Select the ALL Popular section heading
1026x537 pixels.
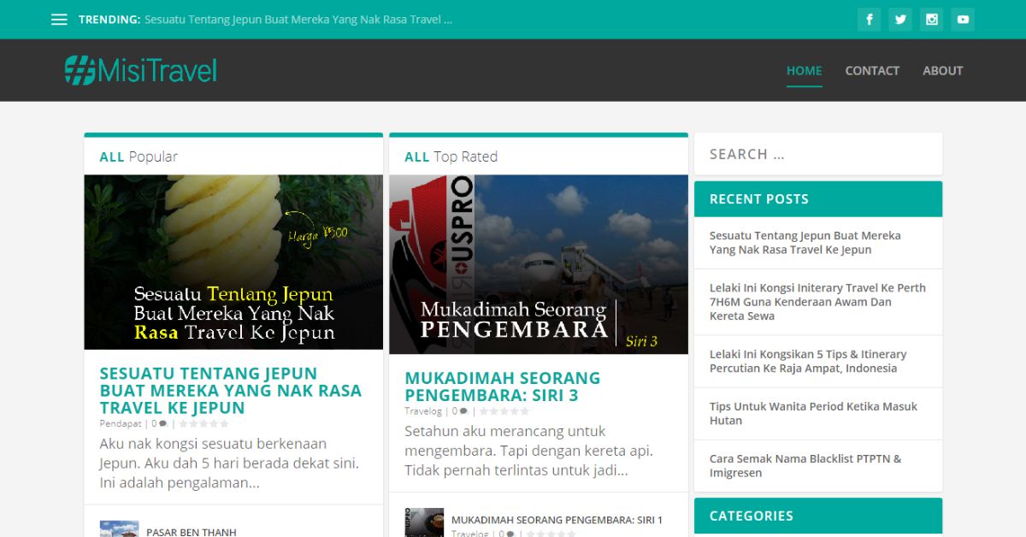point(139,156)
